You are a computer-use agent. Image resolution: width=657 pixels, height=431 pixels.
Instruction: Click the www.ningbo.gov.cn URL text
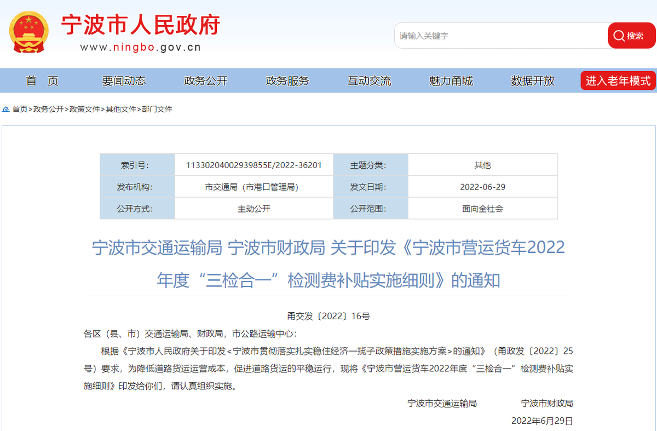point(141,47)
